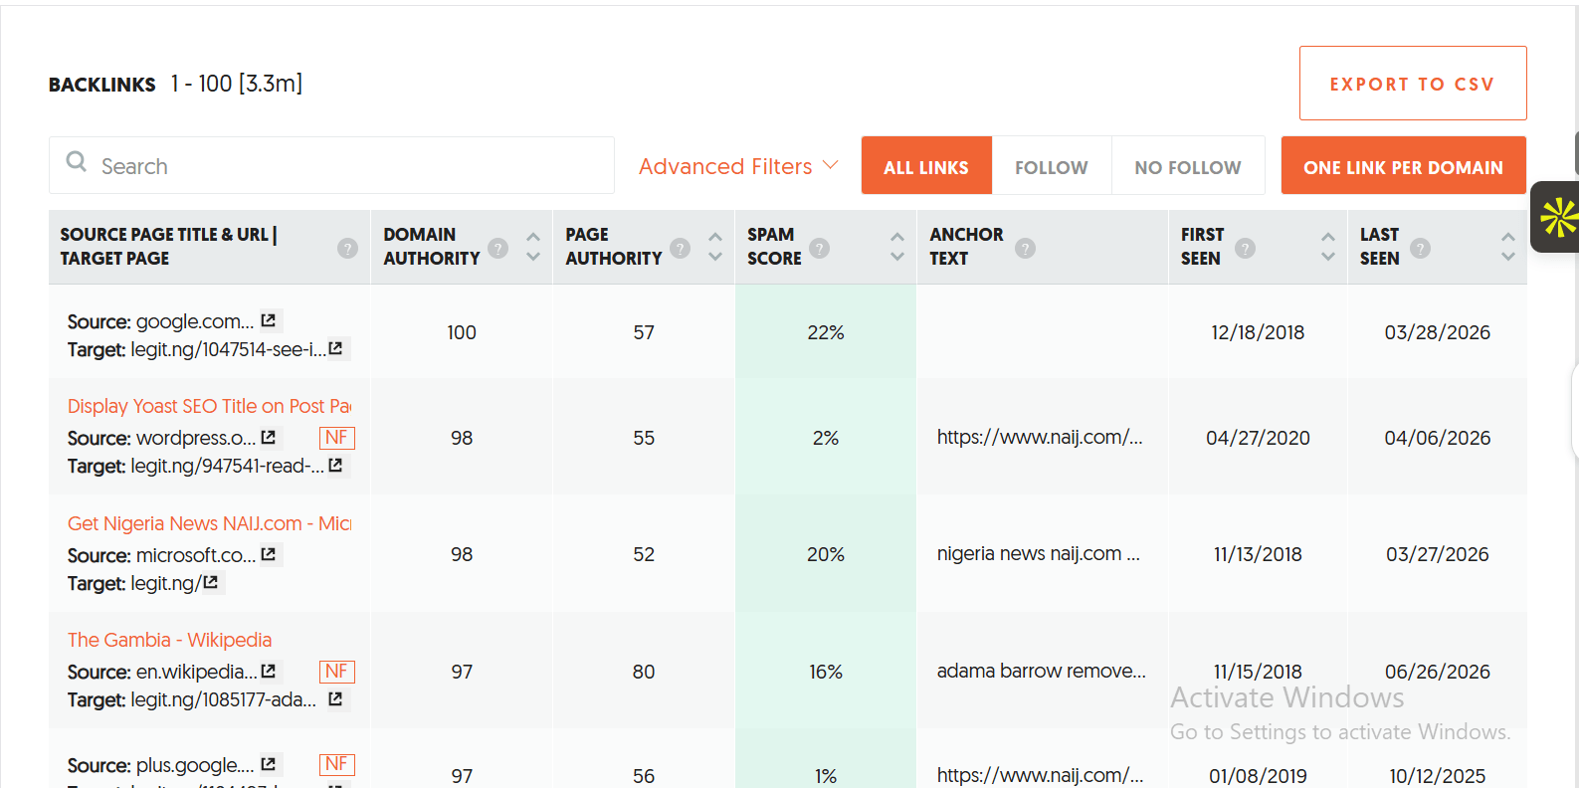Click NF badge on wordpress row
Screen dimensions: 1579x788
(x=336, y=438)
